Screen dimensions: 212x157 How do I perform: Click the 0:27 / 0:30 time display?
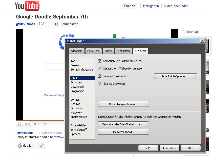click(x=41, y=124)
